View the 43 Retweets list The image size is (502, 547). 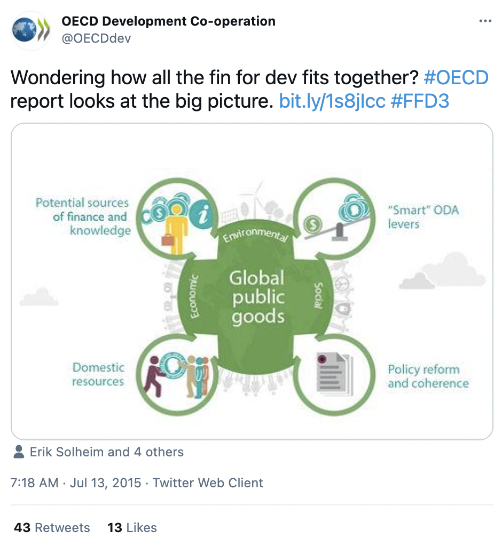52,527
